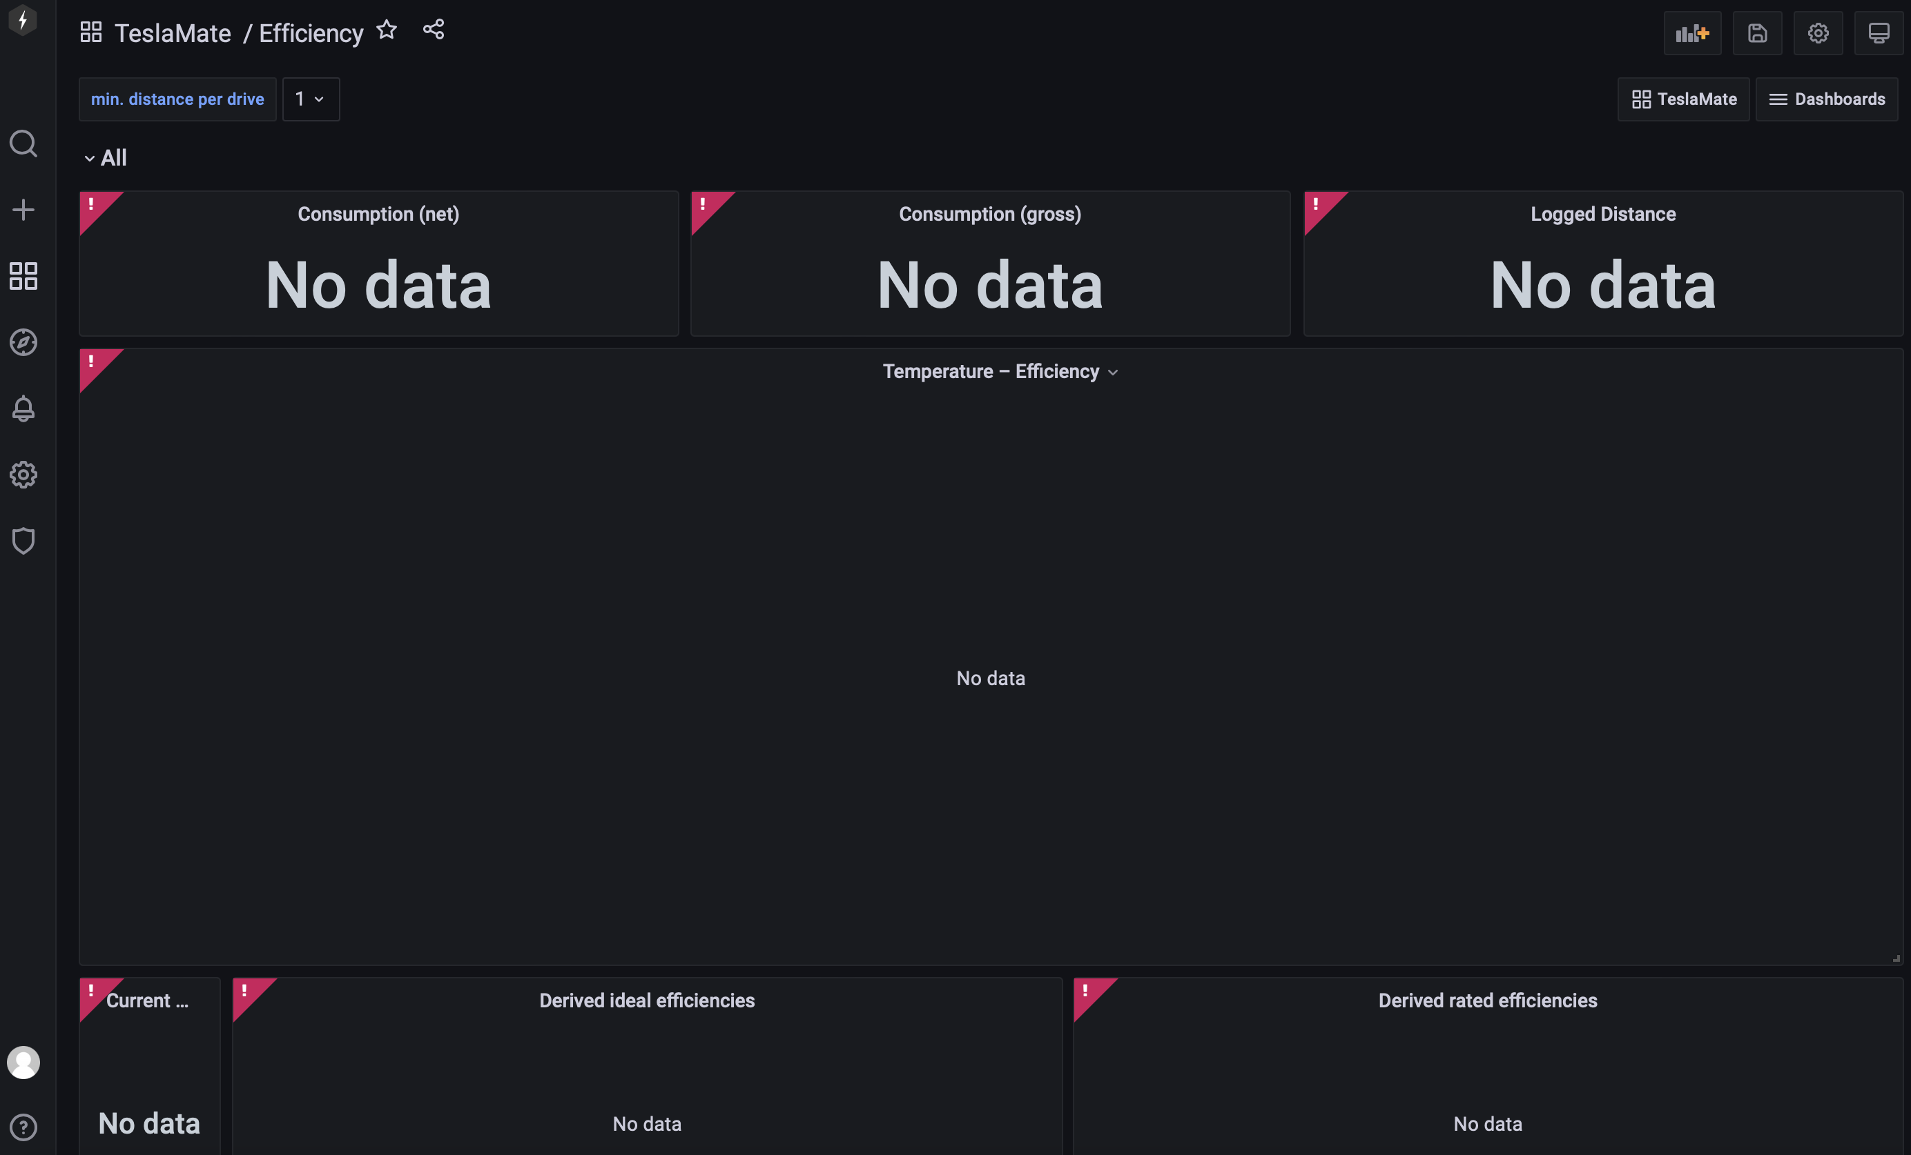Image resolution: width=1911 pixels, height=1155 pixels.
Task: Collapse the All row
Action: [x=105, y=158]
